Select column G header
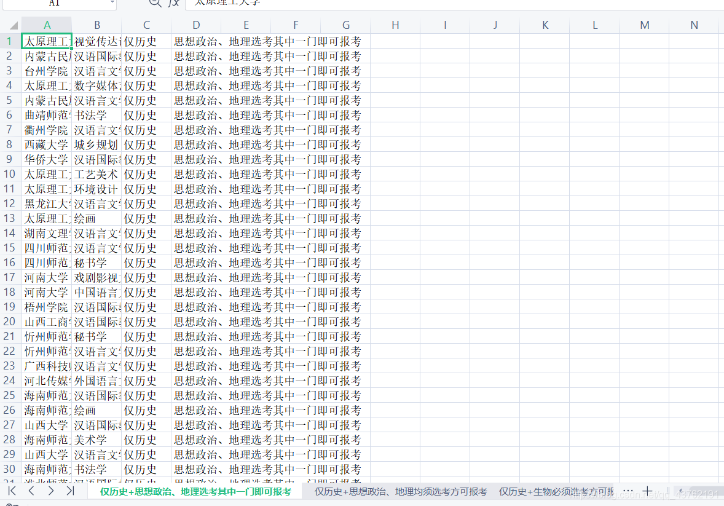This screenshot has height=506, width=724. [x=346, y=25]
